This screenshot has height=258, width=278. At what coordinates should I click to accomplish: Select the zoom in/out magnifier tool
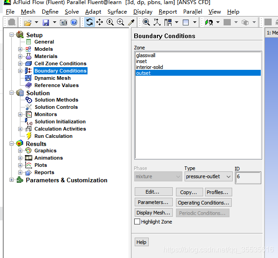(110, 22)
